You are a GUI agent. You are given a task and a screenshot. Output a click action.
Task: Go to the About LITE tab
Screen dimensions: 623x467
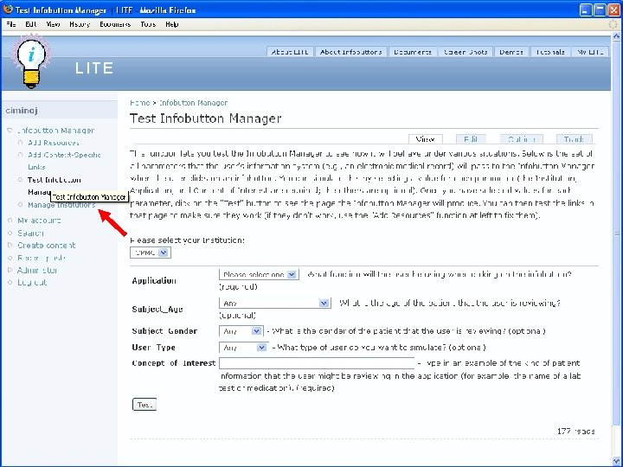pos(290,52)
